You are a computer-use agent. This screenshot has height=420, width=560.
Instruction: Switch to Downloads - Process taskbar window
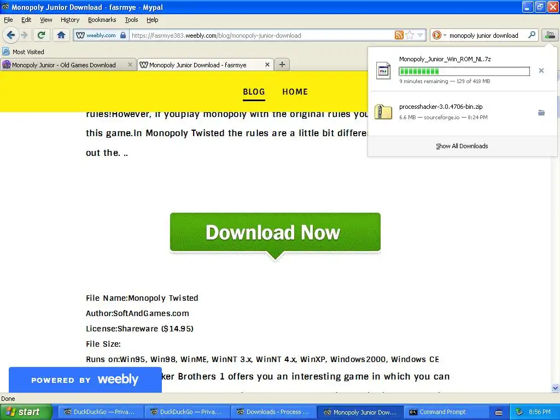click(273, 412)
